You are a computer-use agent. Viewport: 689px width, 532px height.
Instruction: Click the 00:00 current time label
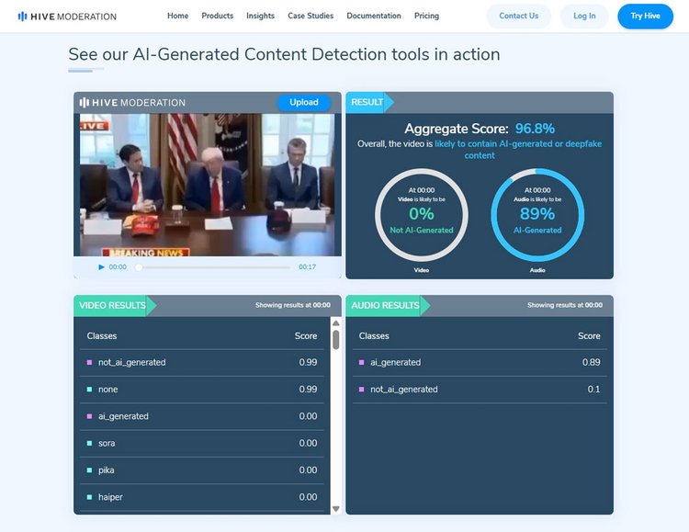pos(118,266)
